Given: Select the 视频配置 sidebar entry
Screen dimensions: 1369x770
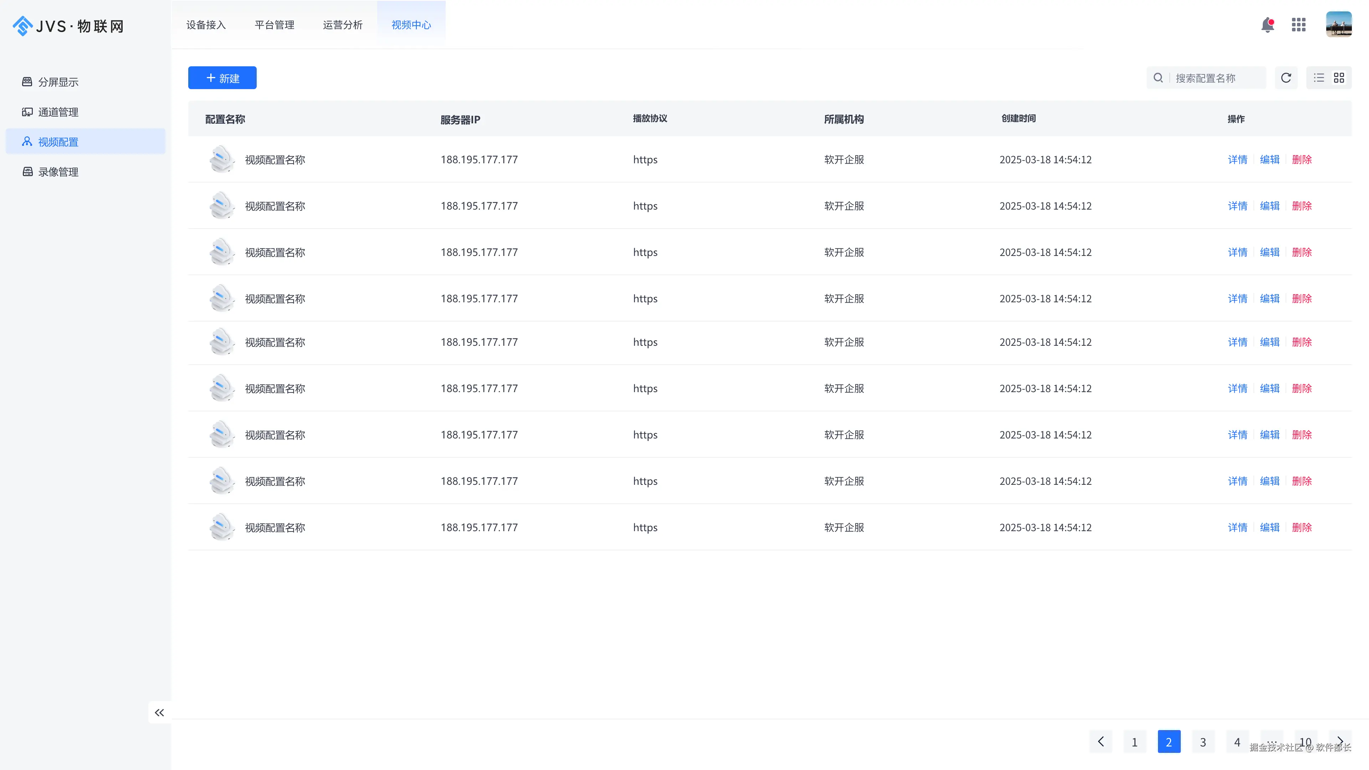Looking at the screenshot, I should coord(58,142).
